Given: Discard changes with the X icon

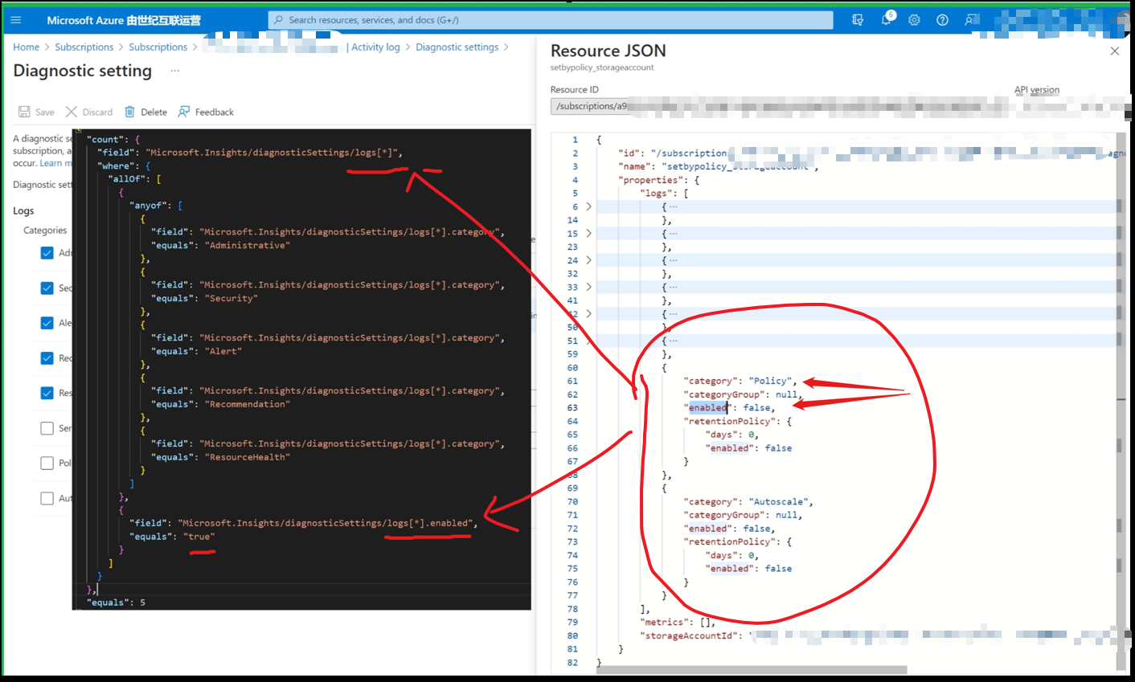Looking at the screenshot, I should [x=88, y=112].
